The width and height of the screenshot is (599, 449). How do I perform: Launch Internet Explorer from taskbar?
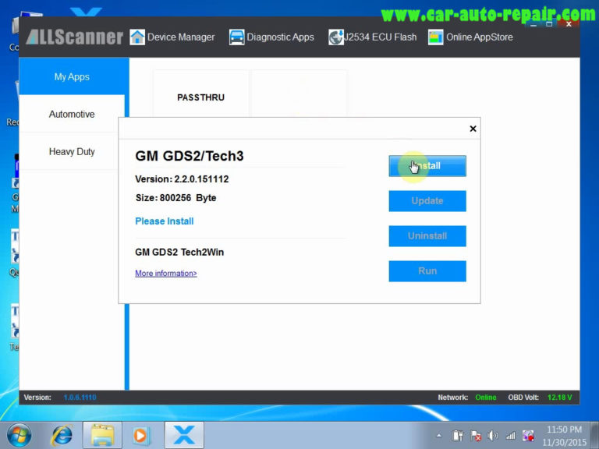coord(62,435)
